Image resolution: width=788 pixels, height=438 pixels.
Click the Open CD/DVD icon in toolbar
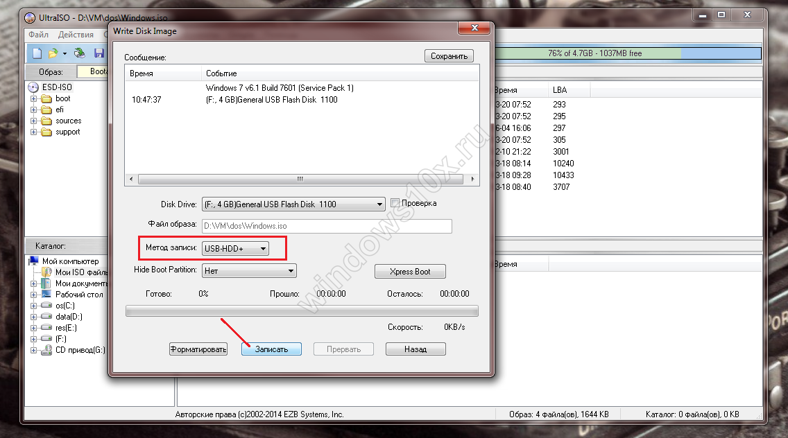point(79,53)
